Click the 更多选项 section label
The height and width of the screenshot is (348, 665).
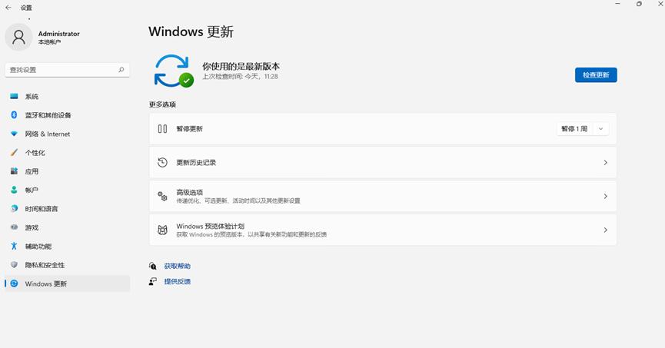point(162,104)
